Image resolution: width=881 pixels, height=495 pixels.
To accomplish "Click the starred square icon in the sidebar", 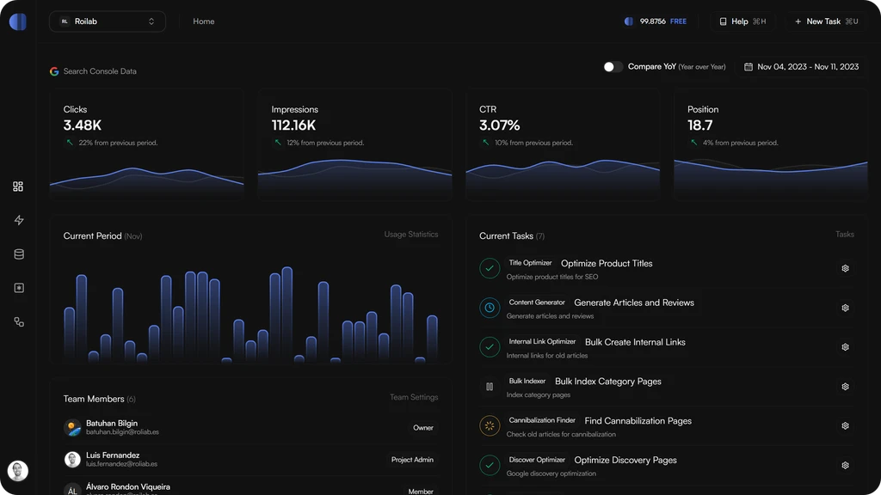I will click(x=18, y=288).
